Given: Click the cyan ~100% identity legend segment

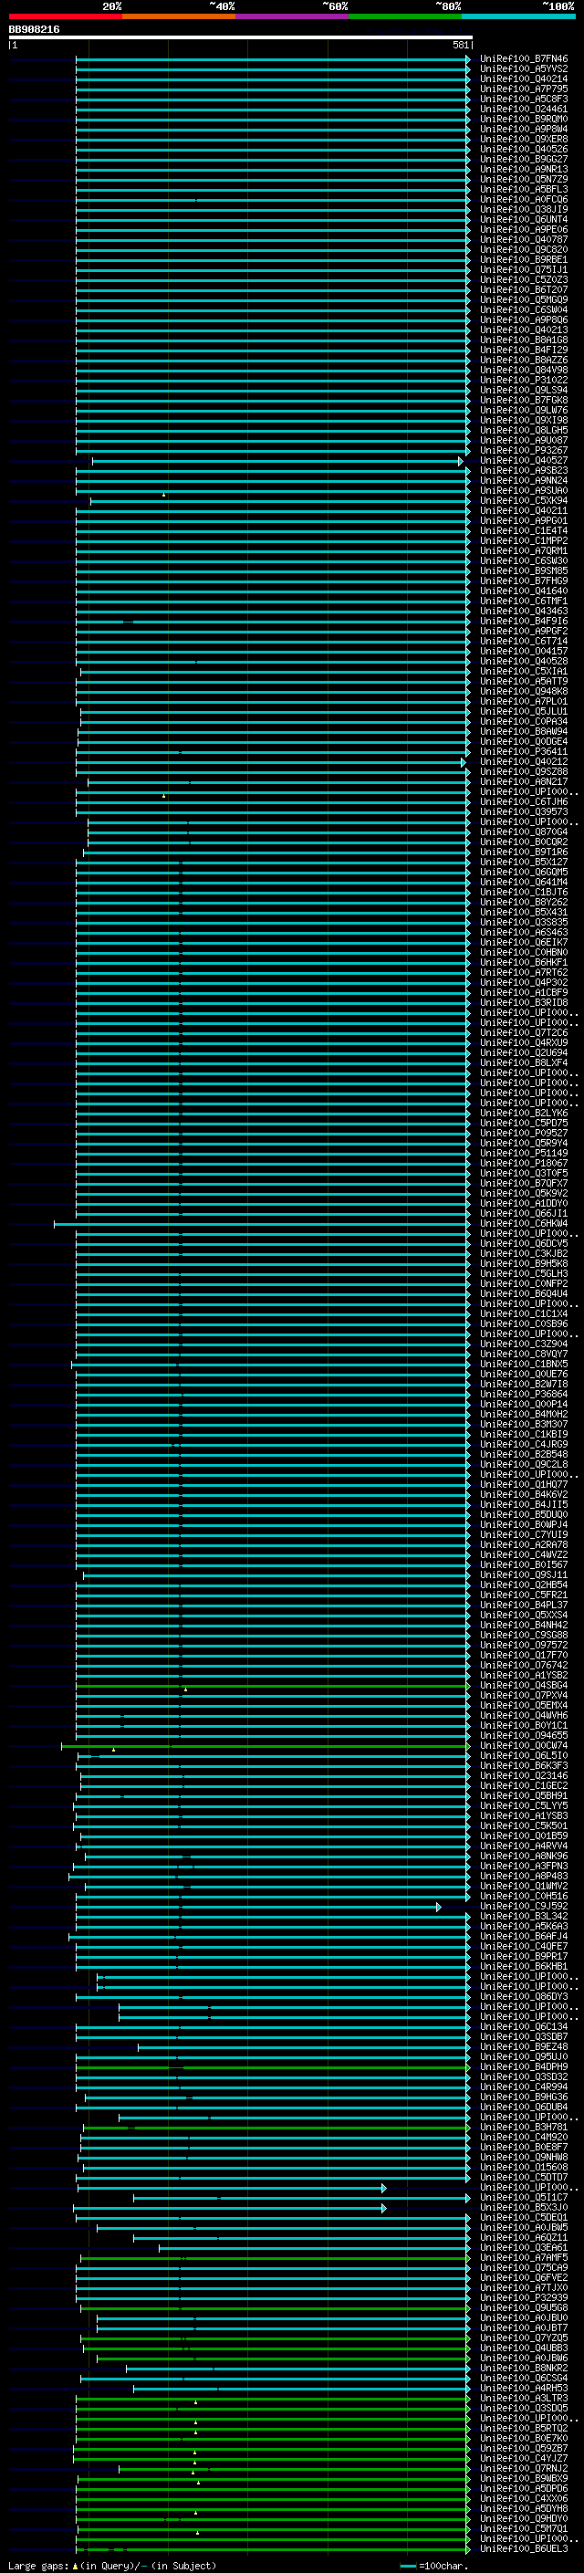Looking at the screenshot, I should (518, 16).
